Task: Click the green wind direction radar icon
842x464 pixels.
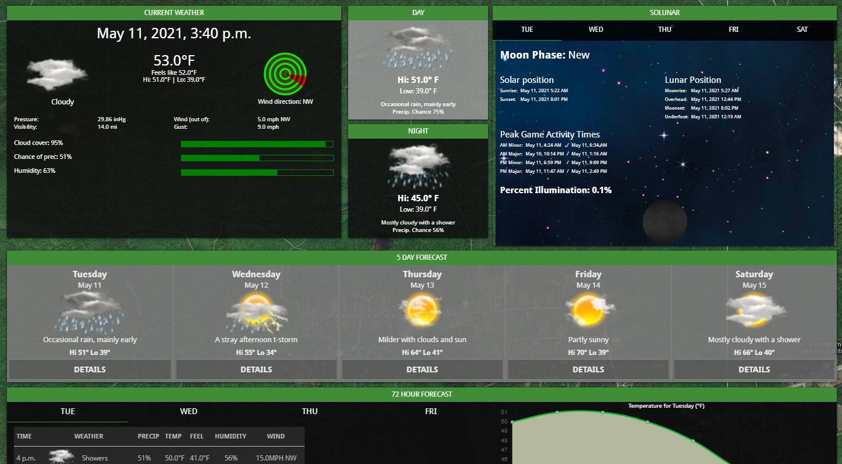Action: click(x=284, y=74)
